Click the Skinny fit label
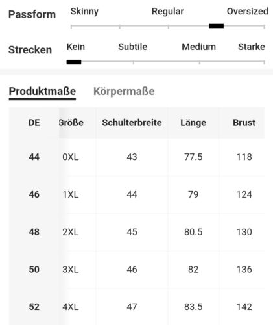Image resolution: width=273 pixels, height=325 pixels. [x=84, y=12]
